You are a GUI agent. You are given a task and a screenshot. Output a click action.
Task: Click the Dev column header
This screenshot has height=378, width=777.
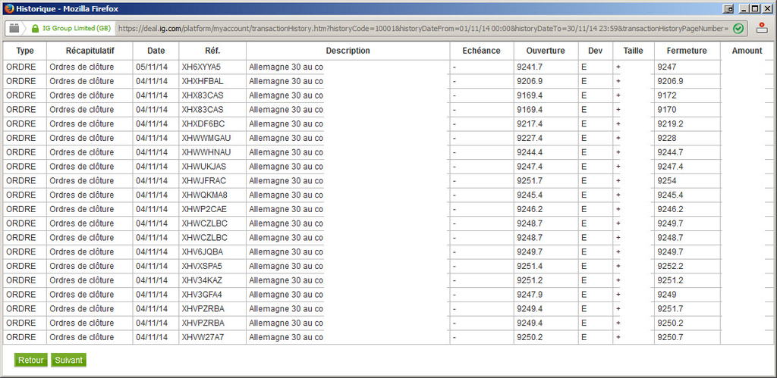[595, 51]
